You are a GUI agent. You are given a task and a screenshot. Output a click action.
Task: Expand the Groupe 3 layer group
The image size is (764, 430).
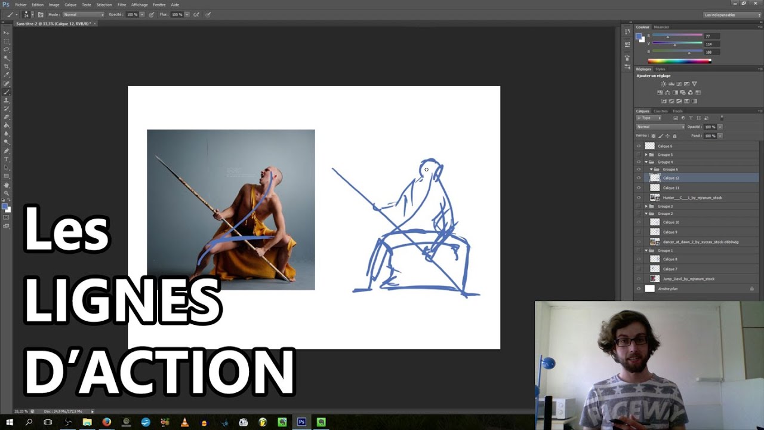(x=646, y=206)
